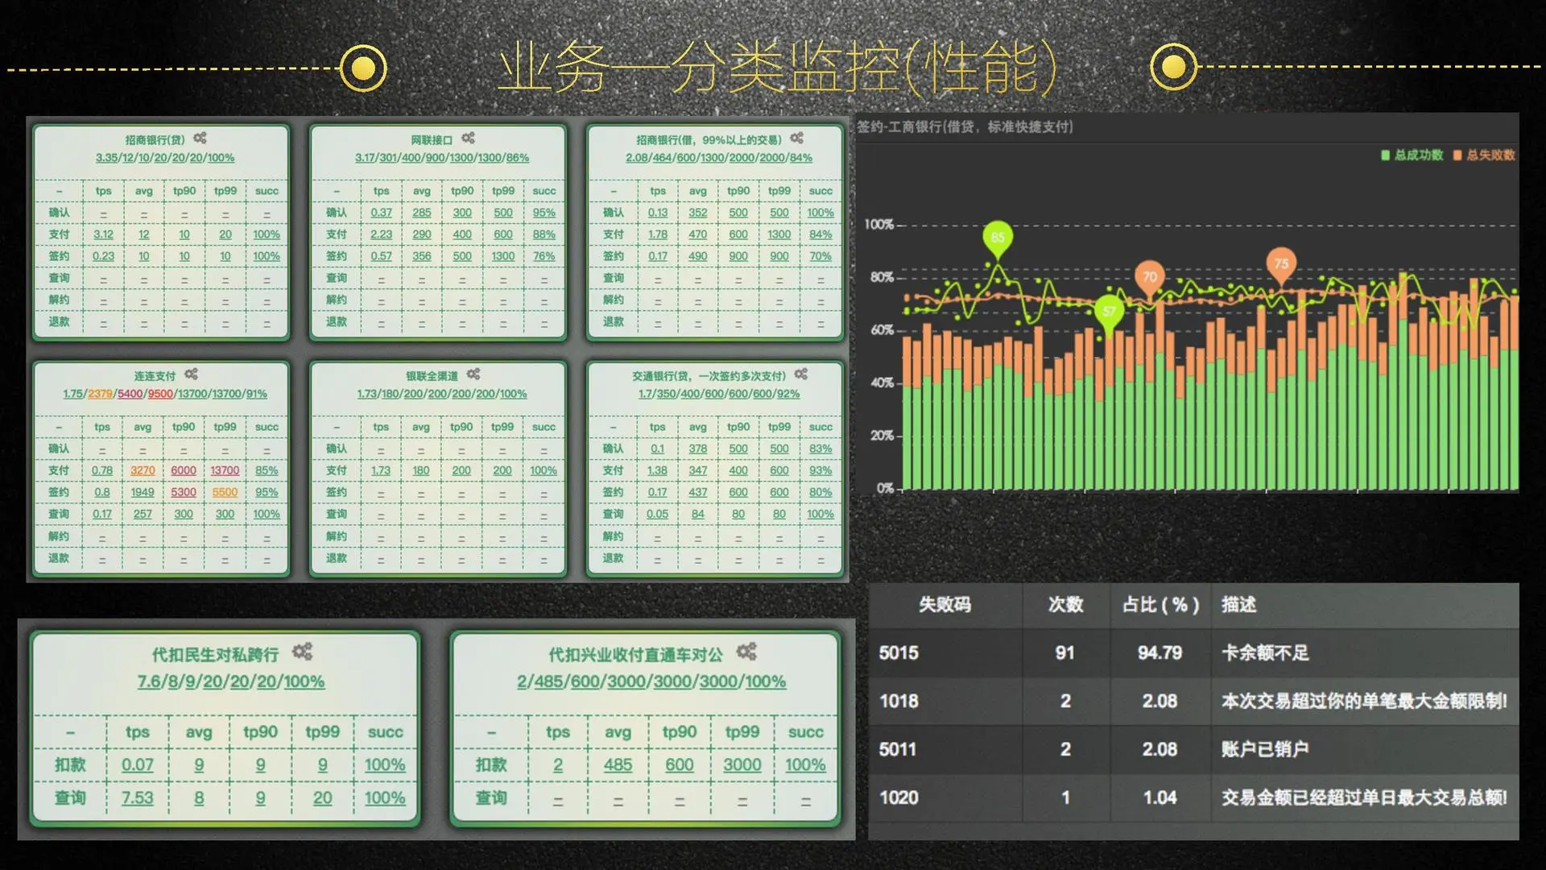Open summary link 7.6/8/9/20/20/20/100%
Image resolution: width=1546 pixels, height=870 pixels.
[231, 681]
